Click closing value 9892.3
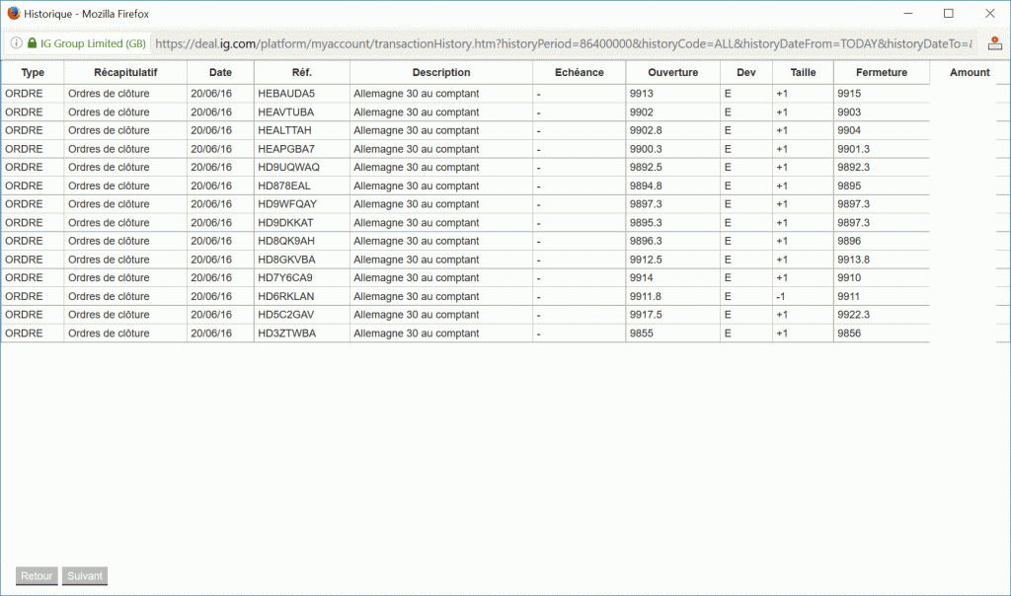The image size is (1011, 596). pos(854,167)
